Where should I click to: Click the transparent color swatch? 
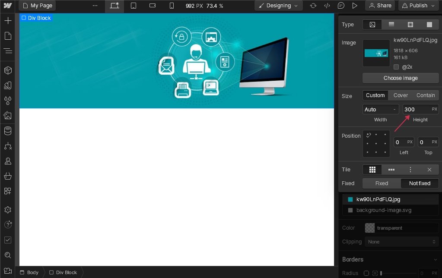tap(370, 228)
